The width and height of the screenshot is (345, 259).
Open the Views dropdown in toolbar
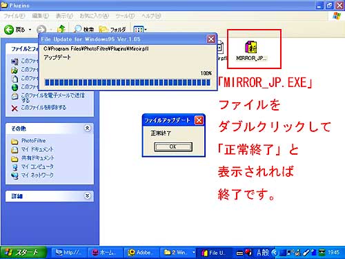[x=140, y=30]
